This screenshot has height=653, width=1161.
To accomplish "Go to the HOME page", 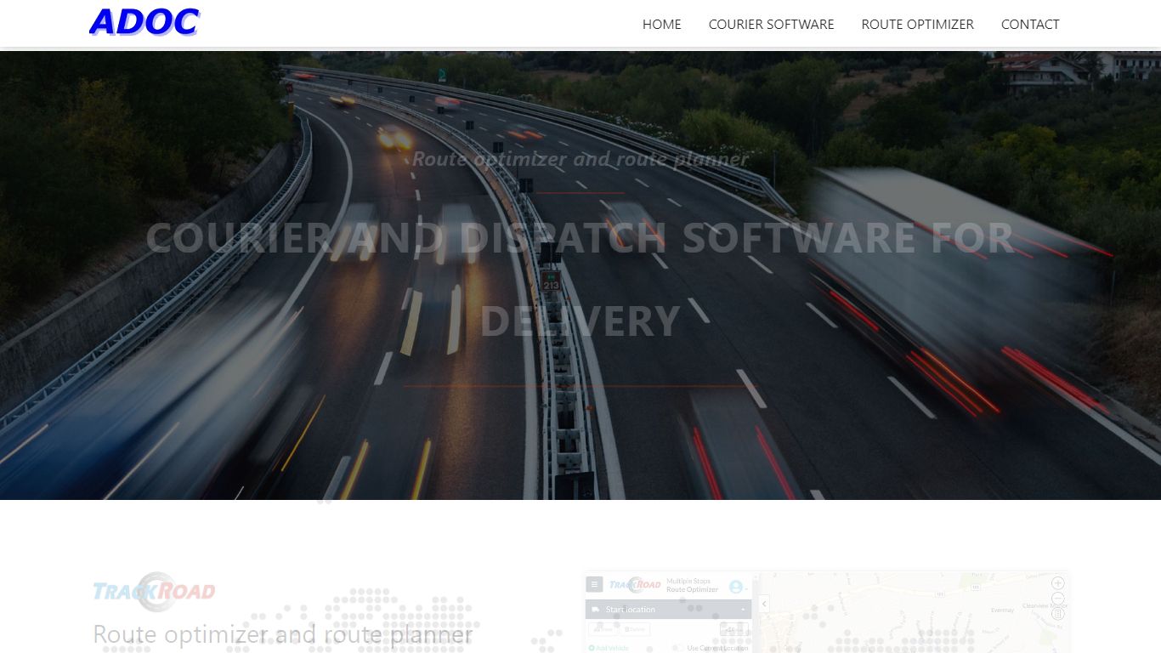I will tap(662, 24).
